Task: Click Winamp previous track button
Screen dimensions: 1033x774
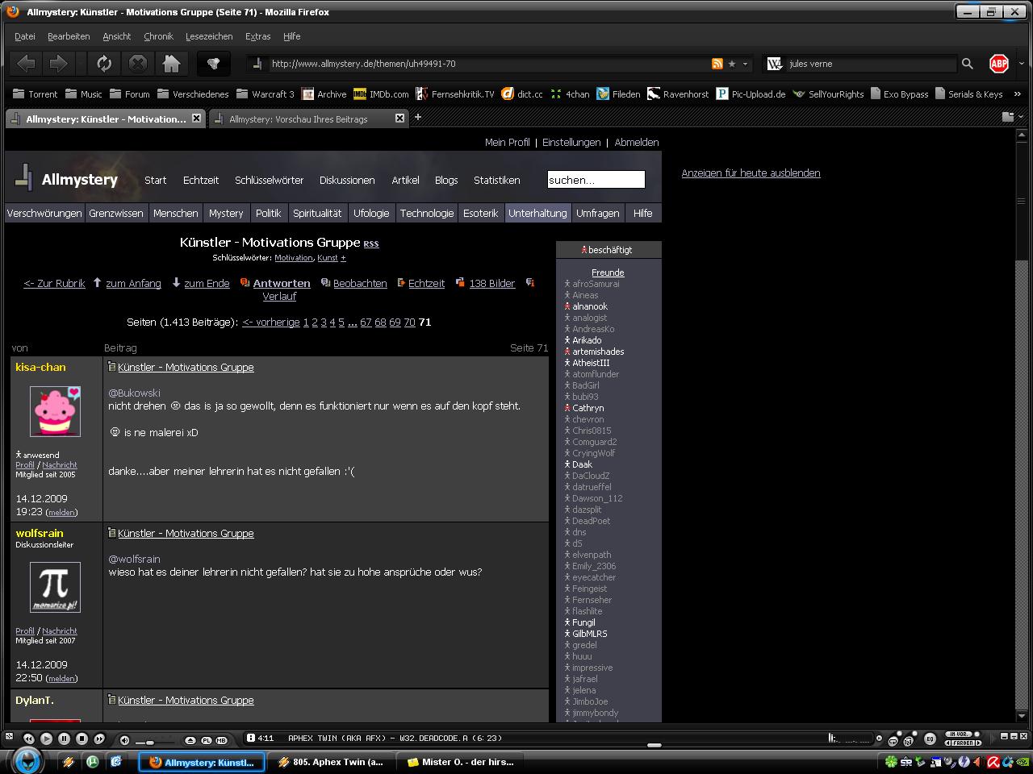Action: point(29,739)
